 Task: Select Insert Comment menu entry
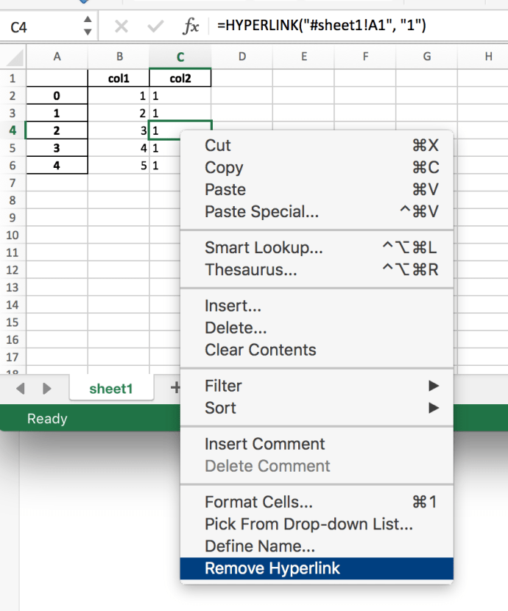pyautogui.click(x=264, y=444)
